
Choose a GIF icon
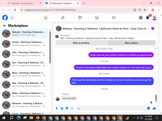[x=72, y=108]
